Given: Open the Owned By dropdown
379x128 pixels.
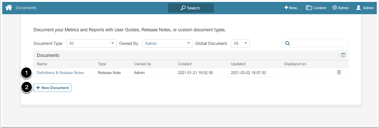Looking at the screenshot, I should (167, 44).
